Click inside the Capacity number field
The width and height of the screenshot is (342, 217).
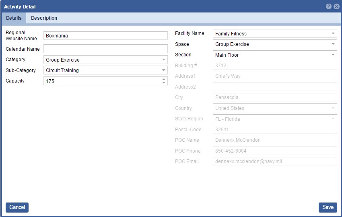(x=101, y=81)
